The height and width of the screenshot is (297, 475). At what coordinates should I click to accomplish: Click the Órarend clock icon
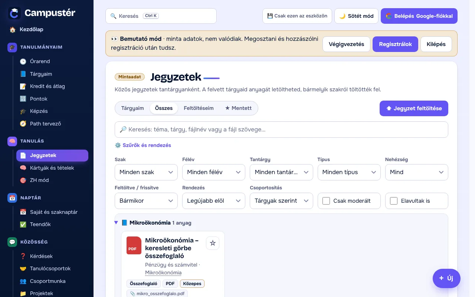[x=23, y=61]
